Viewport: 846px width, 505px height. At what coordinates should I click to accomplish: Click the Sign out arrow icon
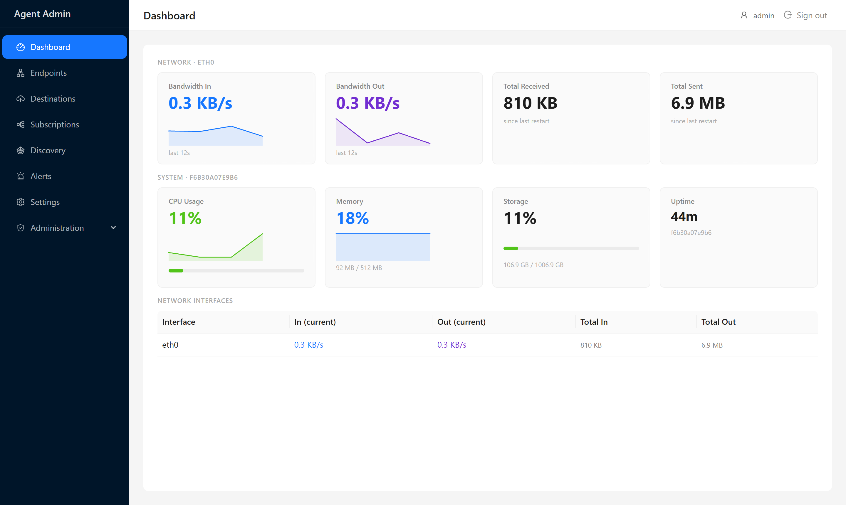(x=788, y=15)
